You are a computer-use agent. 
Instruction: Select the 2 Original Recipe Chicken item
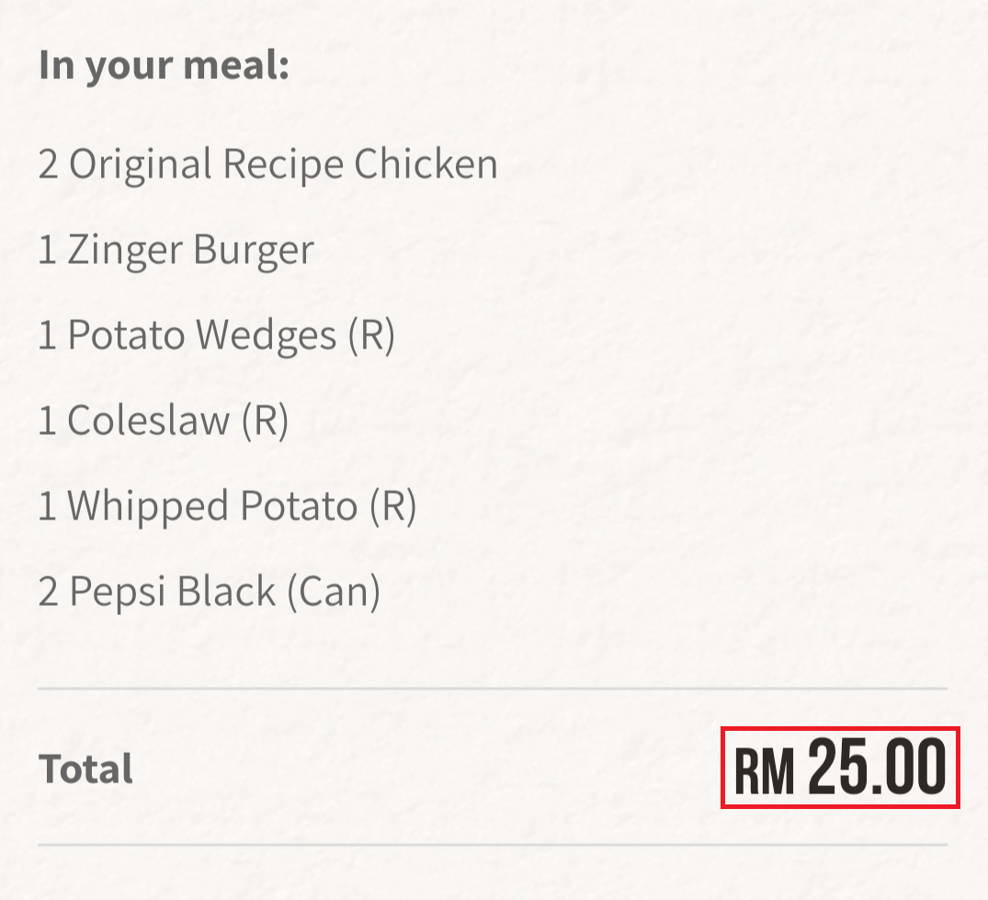[x=267, y=165]
